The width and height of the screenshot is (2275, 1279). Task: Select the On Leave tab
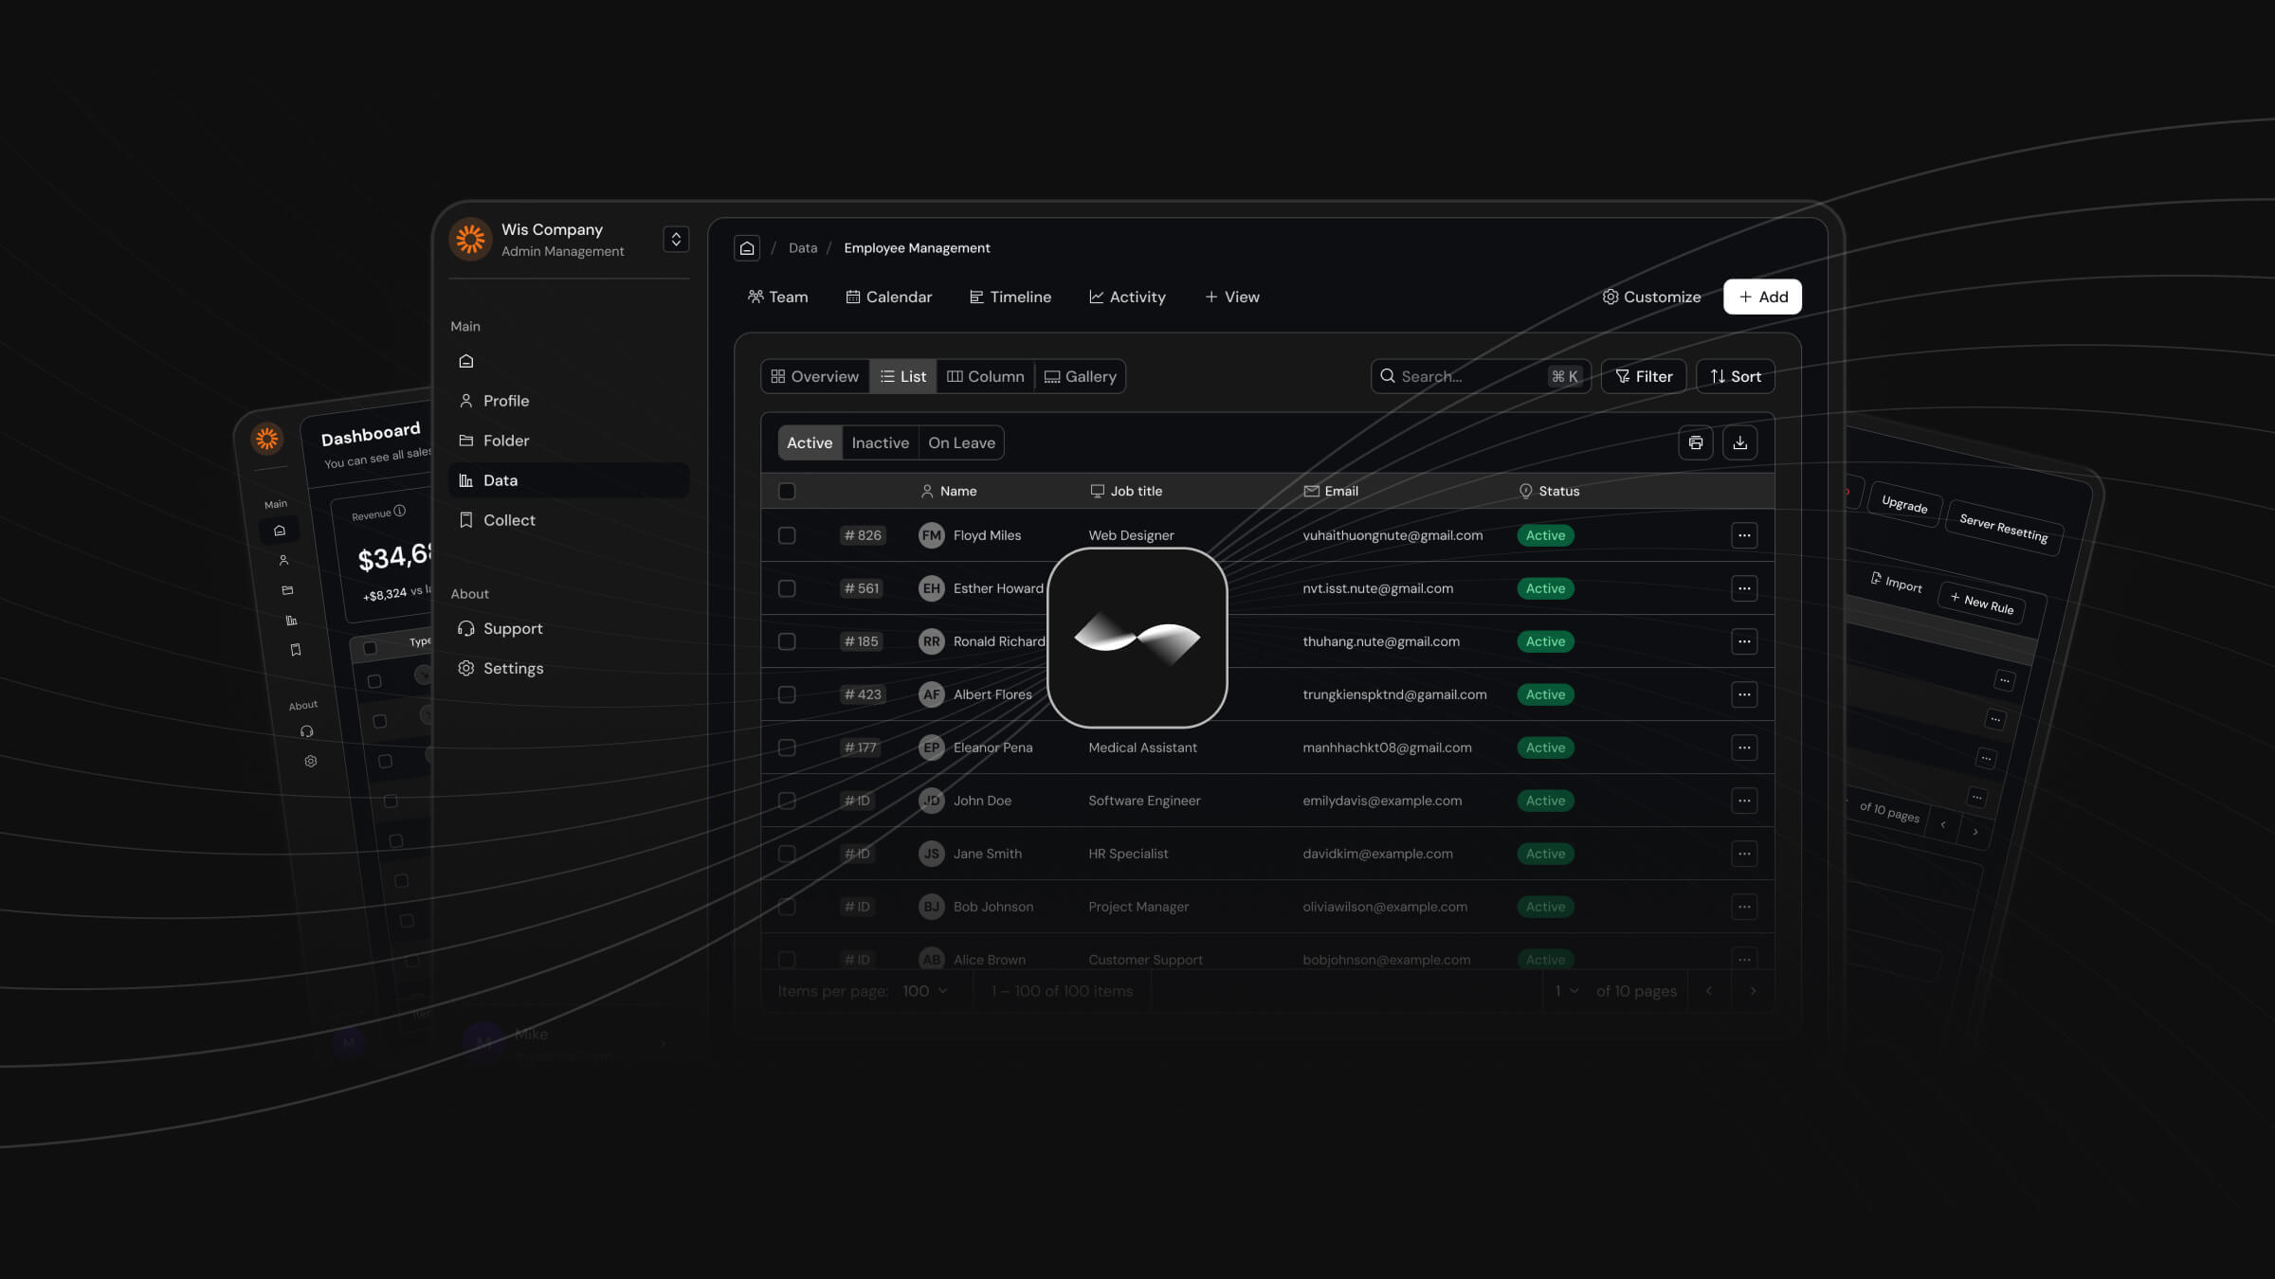tap(961, 442)
